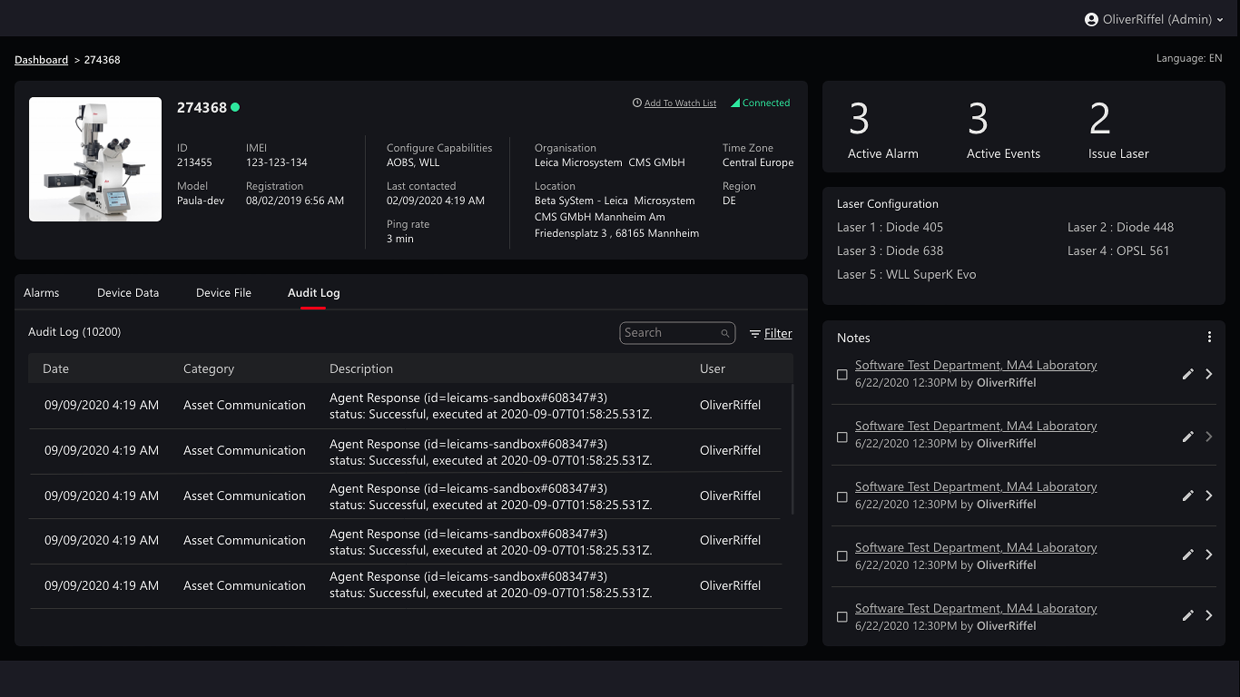1240x697 pixels.
Task: Click the Add To Watch List link
Action: coord(680,103)
